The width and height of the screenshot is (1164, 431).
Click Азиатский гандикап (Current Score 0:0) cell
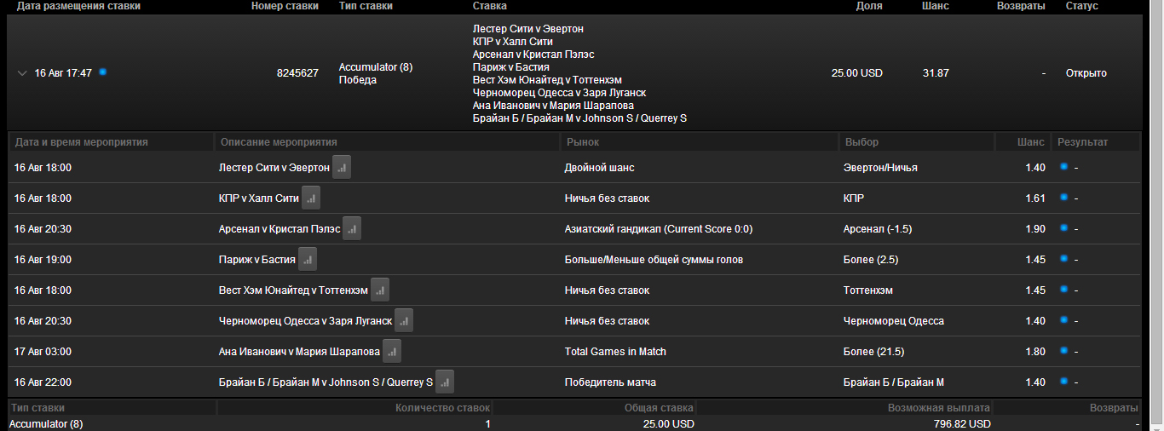tap(659, 229)
